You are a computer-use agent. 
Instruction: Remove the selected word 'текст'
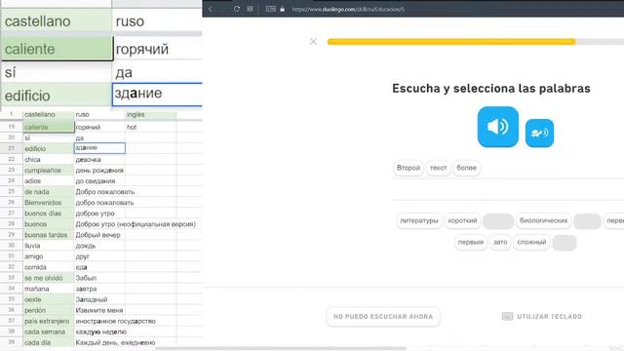pyautogui.click(x=438, y=168)
